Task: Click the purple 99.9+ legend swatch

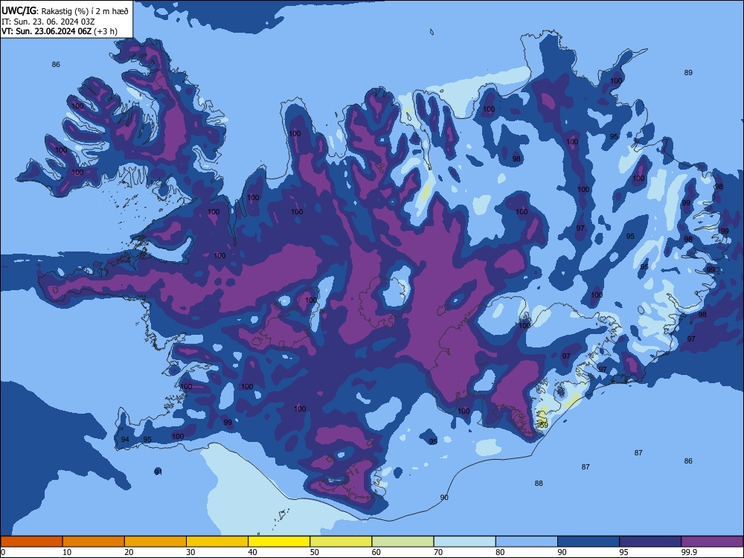Action: coord(712,542)
